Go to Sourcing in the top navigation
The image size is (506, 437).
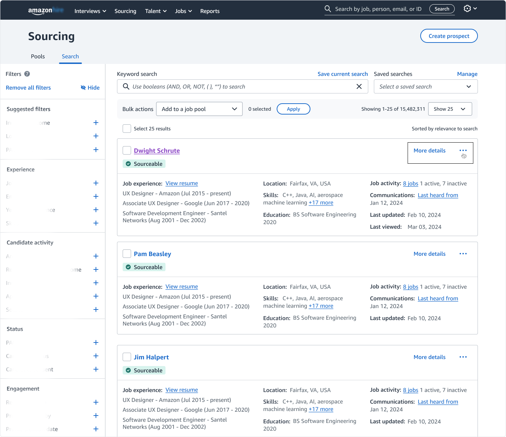click(125, 11)
